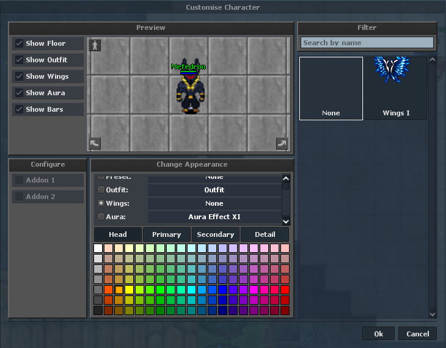Click the up arrow of appearance list scrollbar
The height and width of the screenshot is (348, 446).
click(x=286, y=178)
